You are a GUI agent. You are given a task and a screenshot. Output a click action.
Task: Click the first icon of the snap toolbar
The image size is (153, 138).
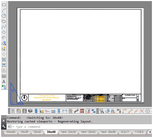pyautogui.click(x=102, y=111)
